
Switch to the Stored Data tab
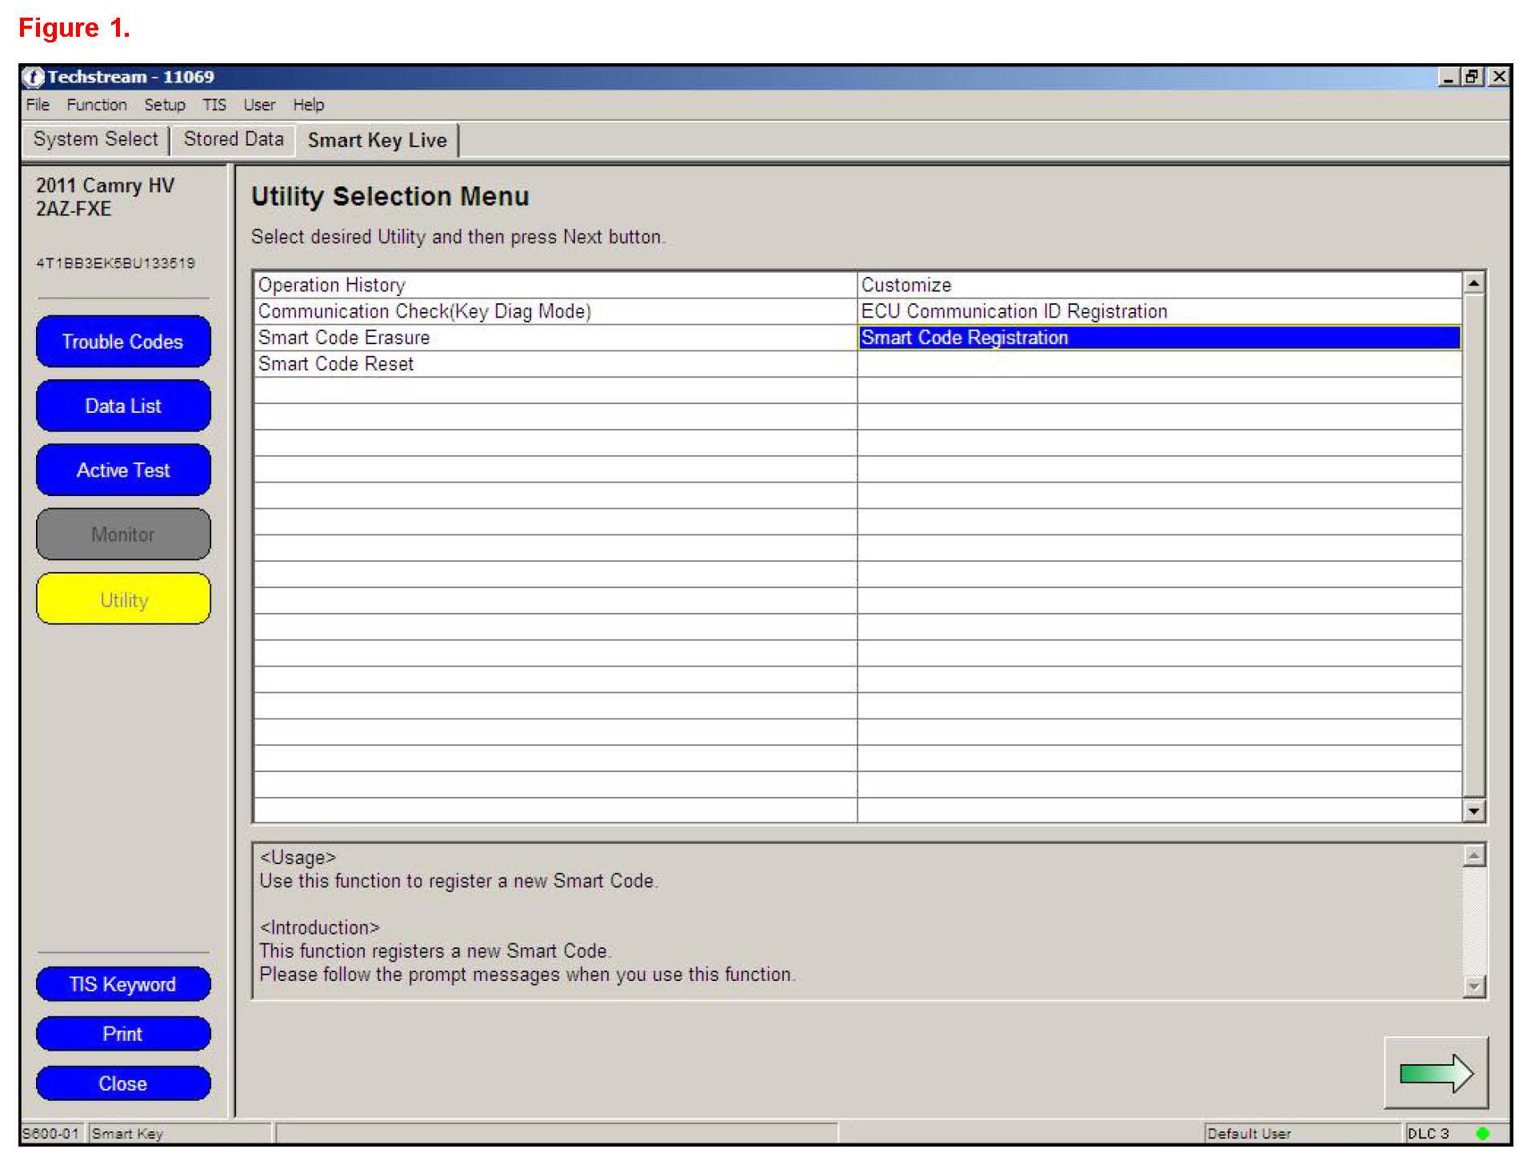pyautogui.click(x=234, y=139)
